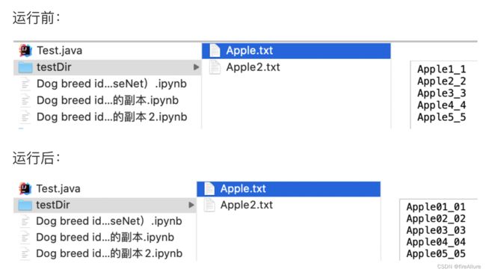Viewport: 486px width, 272px height.
Task: Select top Dog breed id...的副本.ipynb file
Action: [107, 100]
